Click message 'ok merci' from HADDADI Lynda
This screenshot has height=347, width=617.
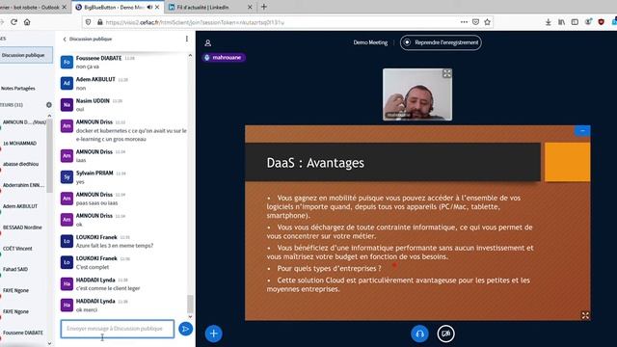(x=86, y=310)
